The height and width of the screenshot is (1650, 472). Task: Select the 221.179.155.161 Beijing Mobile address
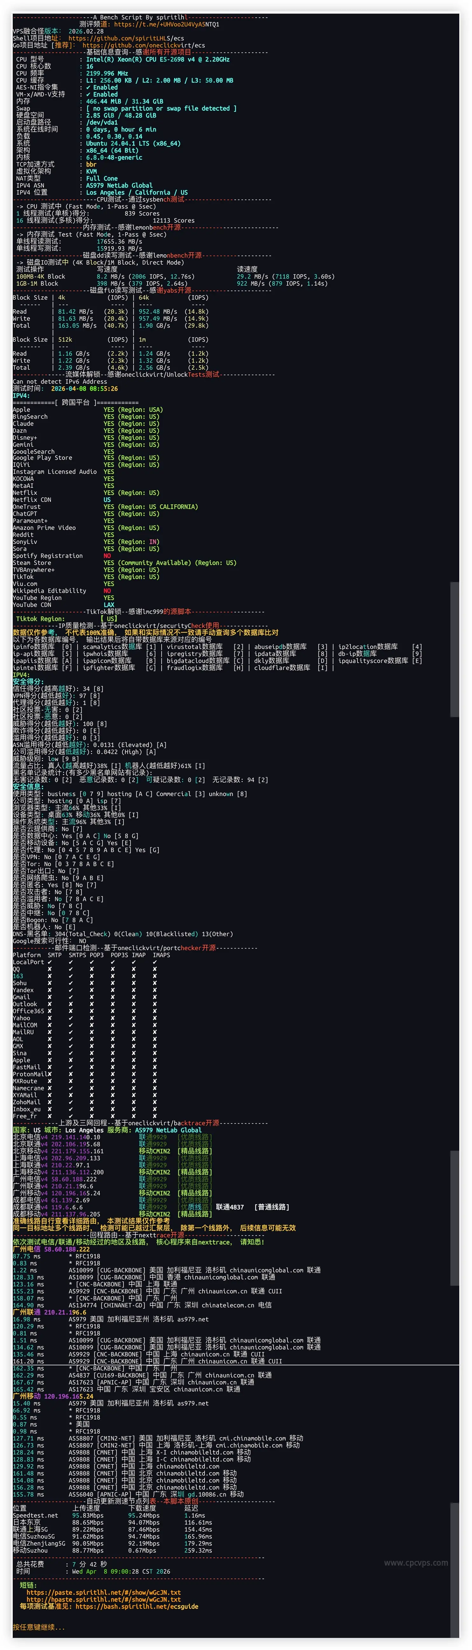(x=77, y=1152)
